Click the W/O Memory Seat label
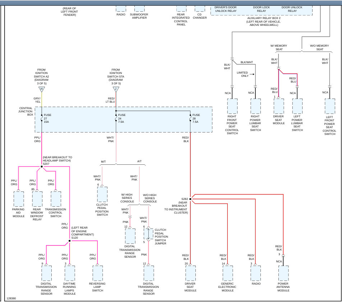The width and height of the screenshot is (342, 304). click(x=319, y=47)
